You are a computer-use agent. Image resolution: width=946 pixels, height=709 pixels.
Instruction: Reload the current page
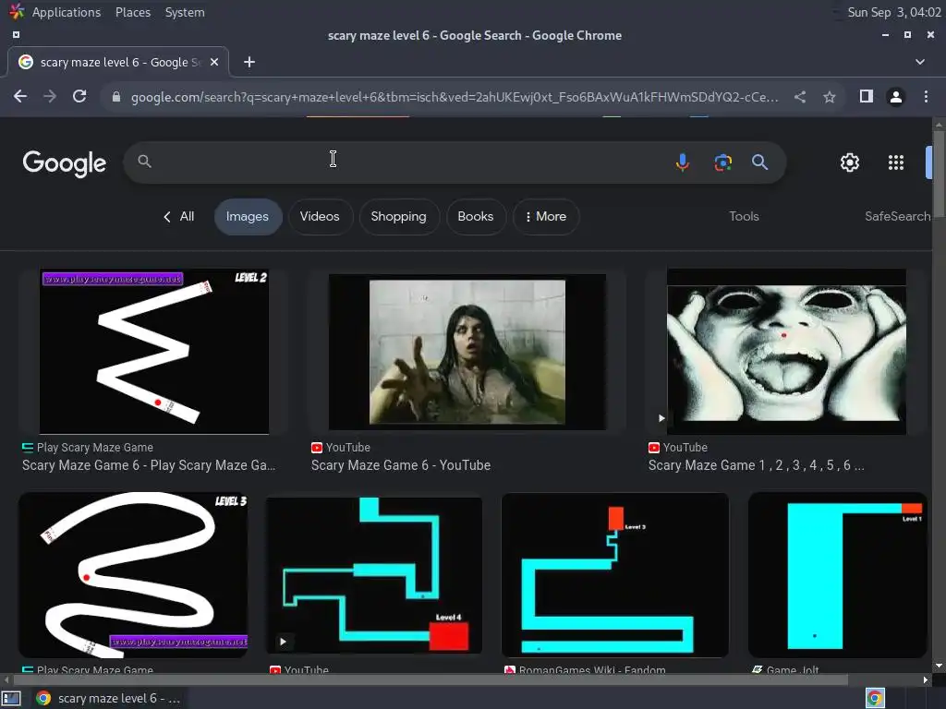79,96
